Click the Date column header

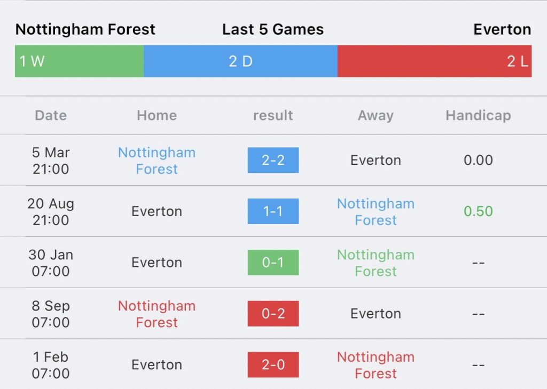pos(51,115)
